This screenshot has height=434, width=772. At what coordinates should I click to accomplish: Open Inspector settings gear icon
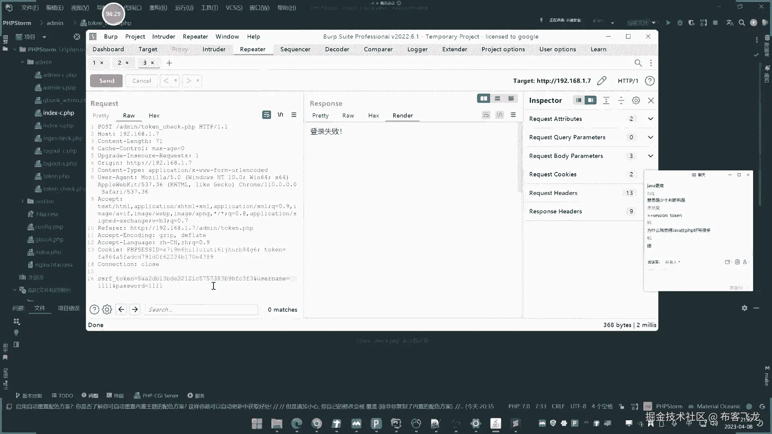pyautogui.click(x=636, y=100)
